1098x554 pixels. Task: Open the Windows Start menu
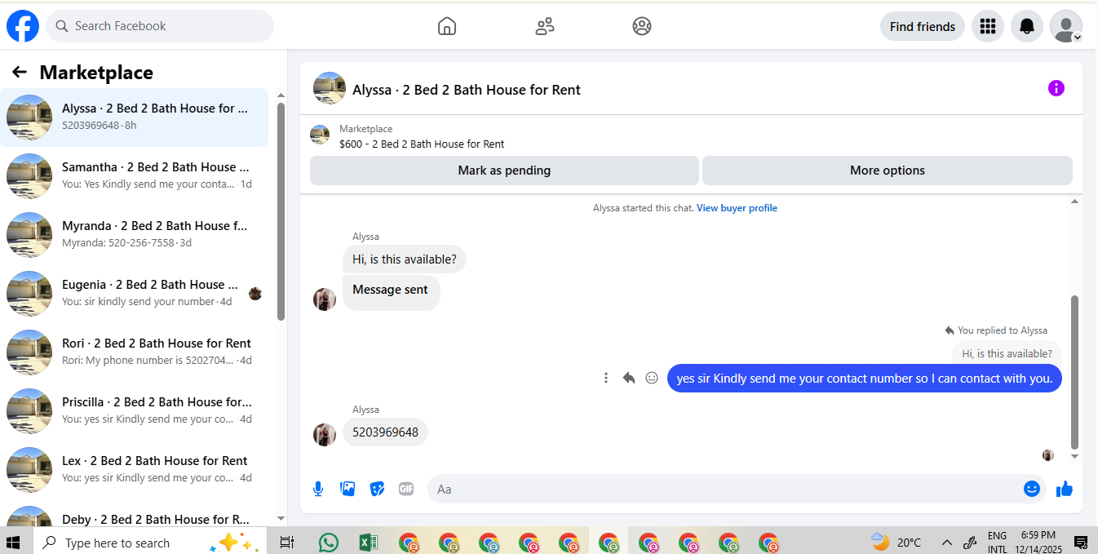tap(13, 542)
